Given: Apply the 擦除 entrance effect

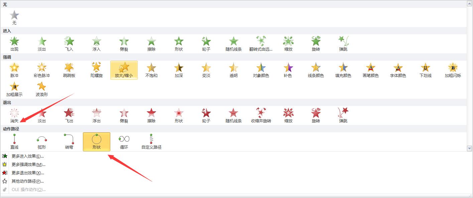Looking at the screenshot, I should pos(151,44).
